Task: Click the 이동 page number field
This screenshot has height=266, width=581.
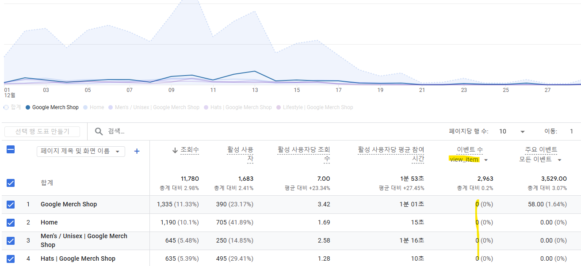Action: coord(571,131)
